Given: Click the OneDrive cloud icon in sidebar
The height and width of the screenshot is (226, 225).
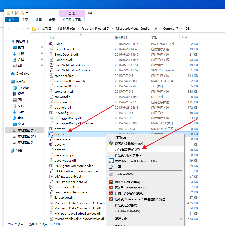Looking at the screenshot, I should [13, 74].
